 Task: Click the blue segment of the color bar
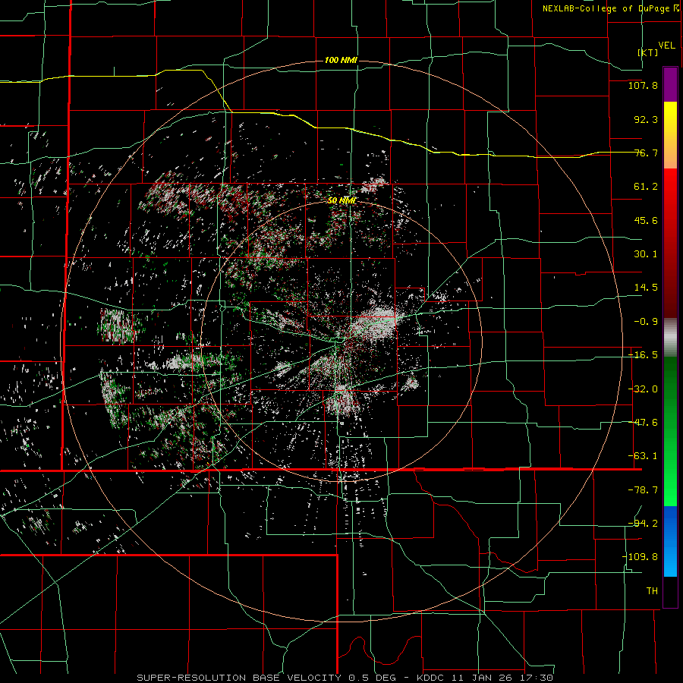coord(670,541)
